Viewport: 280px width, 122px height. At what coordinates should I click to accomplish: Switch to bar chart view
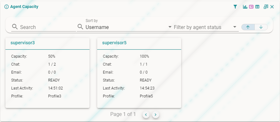[245, 7]
